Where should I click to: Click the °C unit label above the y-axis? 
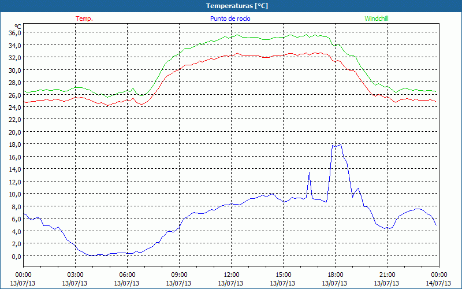point(18,27)
